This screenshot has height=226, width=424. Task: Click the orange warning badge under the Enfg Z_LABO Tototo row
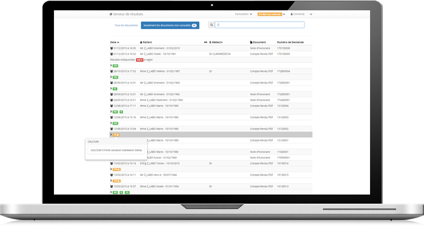[116, 169]
